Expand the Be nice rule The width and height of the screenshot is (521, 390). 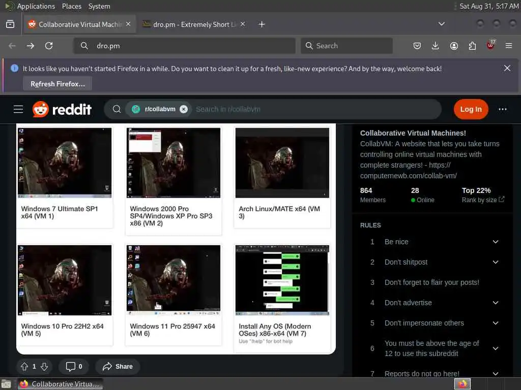(x=496, y=242)
